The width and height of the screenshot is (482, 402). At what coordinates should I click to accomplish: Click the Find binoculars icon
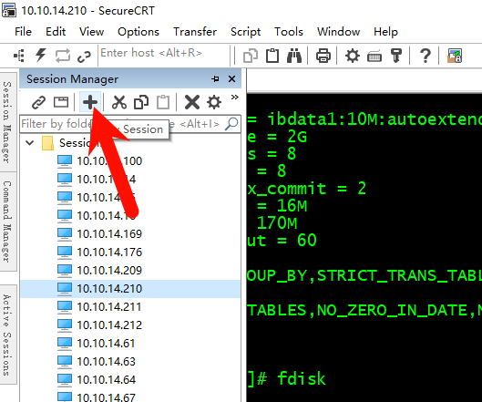pos(294,56)
